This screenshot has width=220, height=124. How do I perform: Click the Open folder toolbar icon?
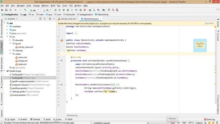pyautogui.click(x=2, y=10)
